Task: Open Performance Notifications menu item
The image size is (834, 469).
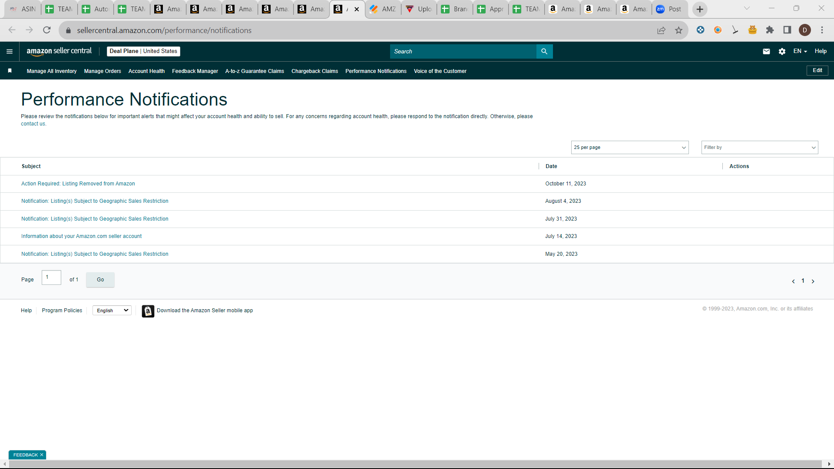Action: point(376,71)
